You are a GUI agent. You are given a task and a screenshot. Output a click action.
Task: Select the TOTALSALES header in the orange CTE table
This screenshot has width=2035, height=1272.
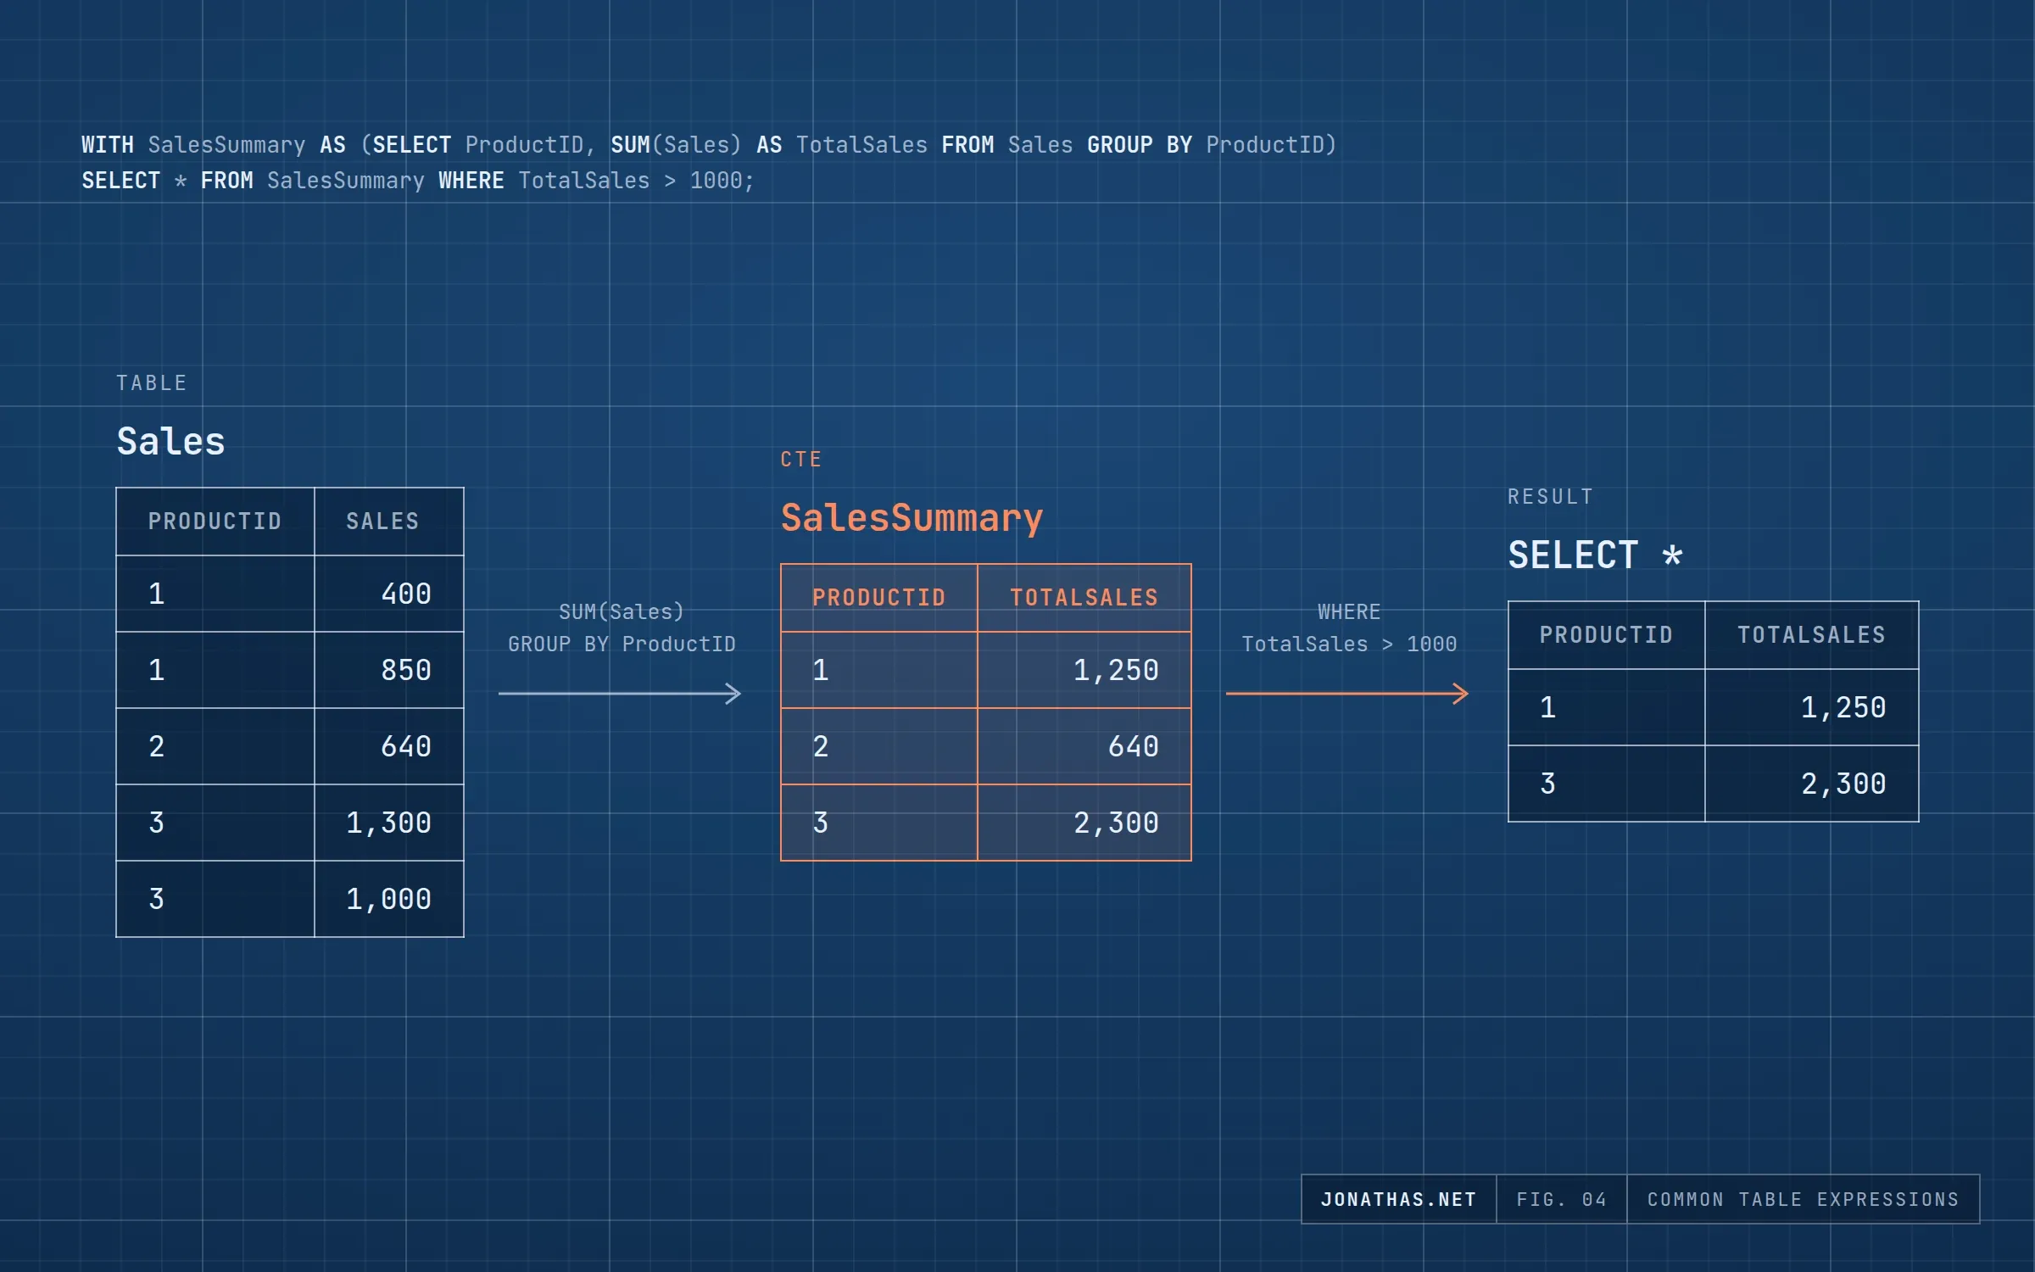point(1084,598)
